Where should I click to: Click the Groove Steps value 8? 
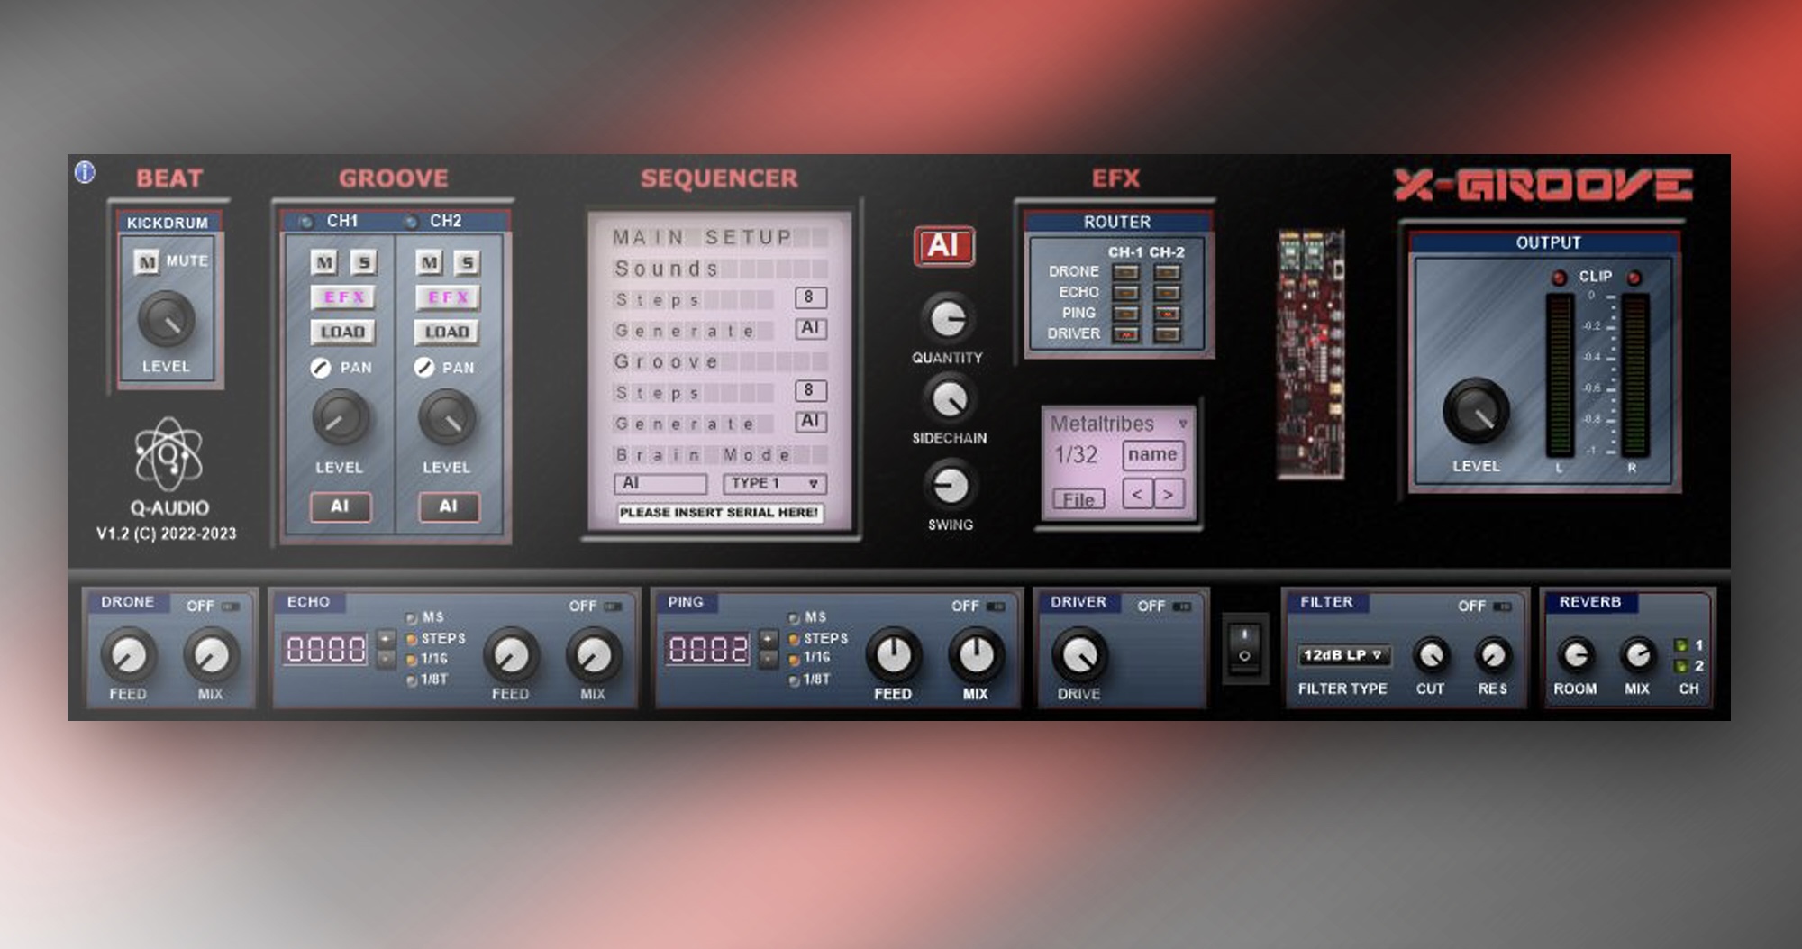coord(810,390)
